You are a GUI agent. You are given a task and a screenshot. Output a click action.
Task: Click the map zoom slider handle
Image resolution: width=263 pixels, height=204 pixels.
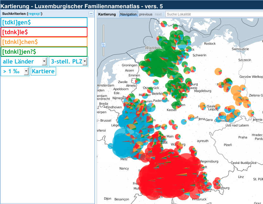coord(103,45)
